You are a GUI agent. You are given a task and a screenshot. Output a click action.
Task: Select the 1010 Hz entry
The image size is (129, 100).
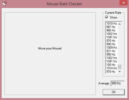[x=111, y=24]
